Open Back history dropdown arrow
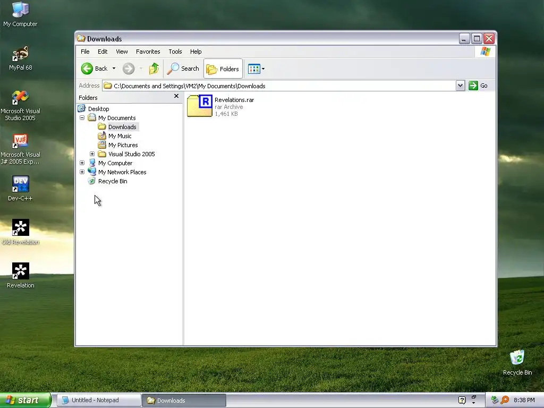This screenshot has height=408, width=544. click(x=114, y=69)
